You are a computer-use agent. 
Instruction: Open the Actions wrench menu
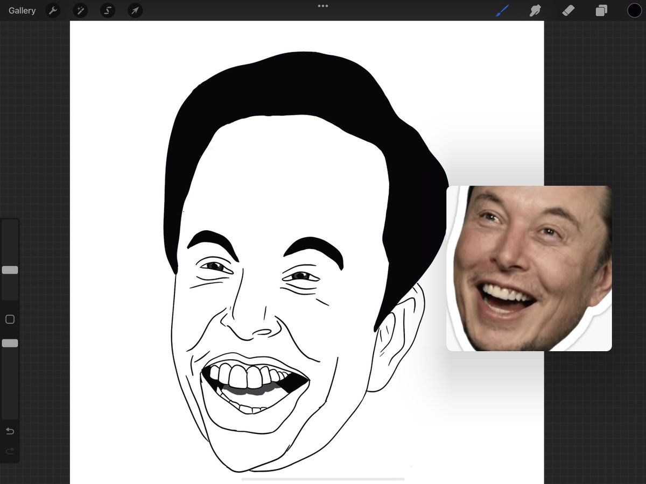pos(53,10)
